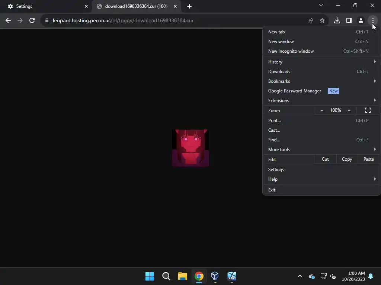
Task: Choose New window from menu
Action: [x=321, y=42]
